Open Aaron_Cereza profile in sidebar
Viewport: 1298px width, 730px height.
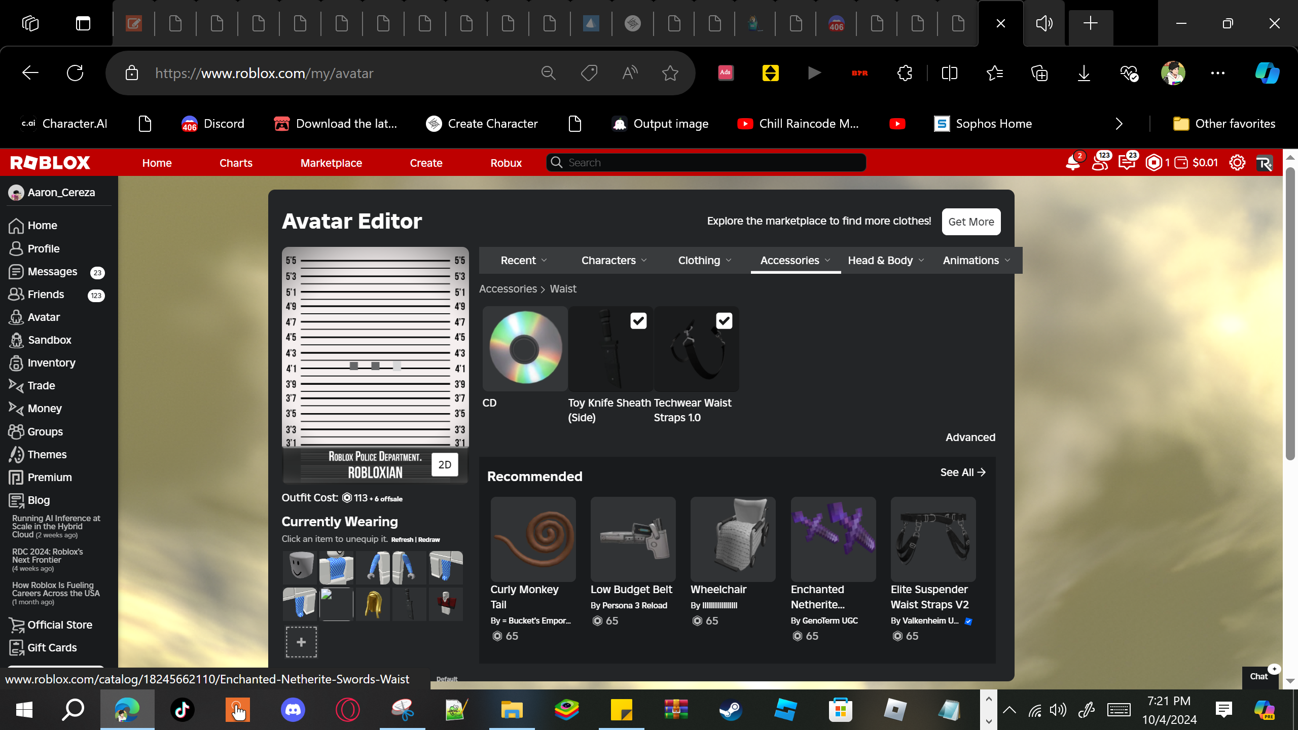coord(52,193)
